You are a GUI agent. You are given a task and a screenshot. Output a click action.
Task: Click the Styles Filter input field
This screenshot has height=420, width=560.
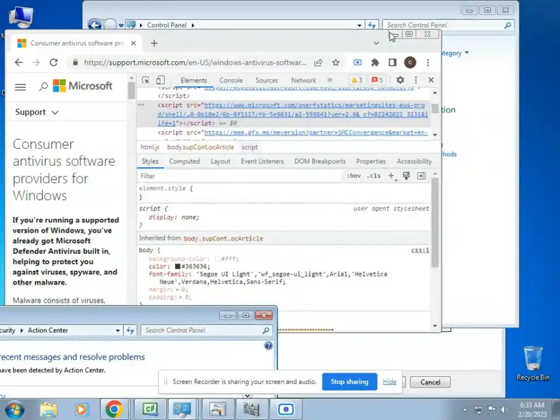point(240,176)
